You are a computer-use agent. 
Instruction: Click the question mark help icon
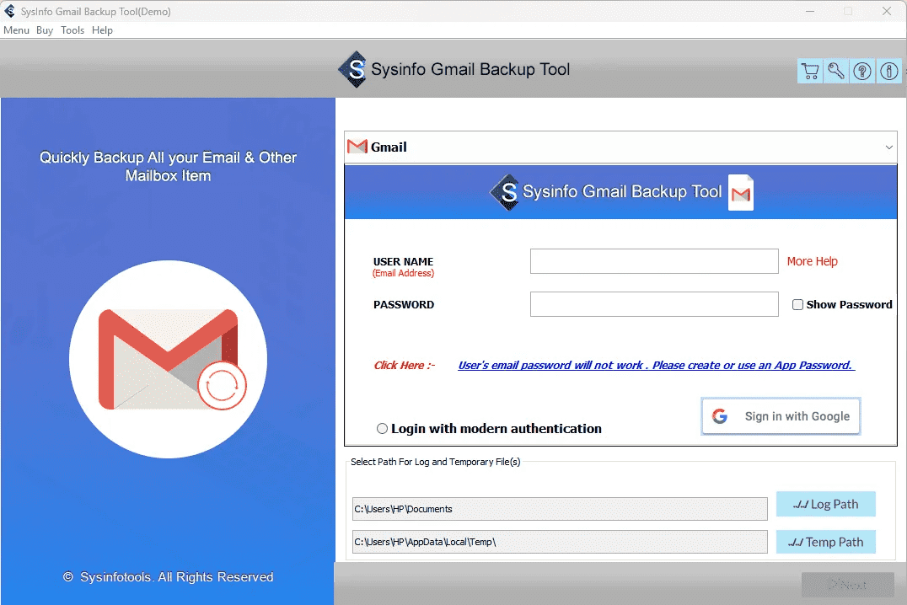[862, 72]
